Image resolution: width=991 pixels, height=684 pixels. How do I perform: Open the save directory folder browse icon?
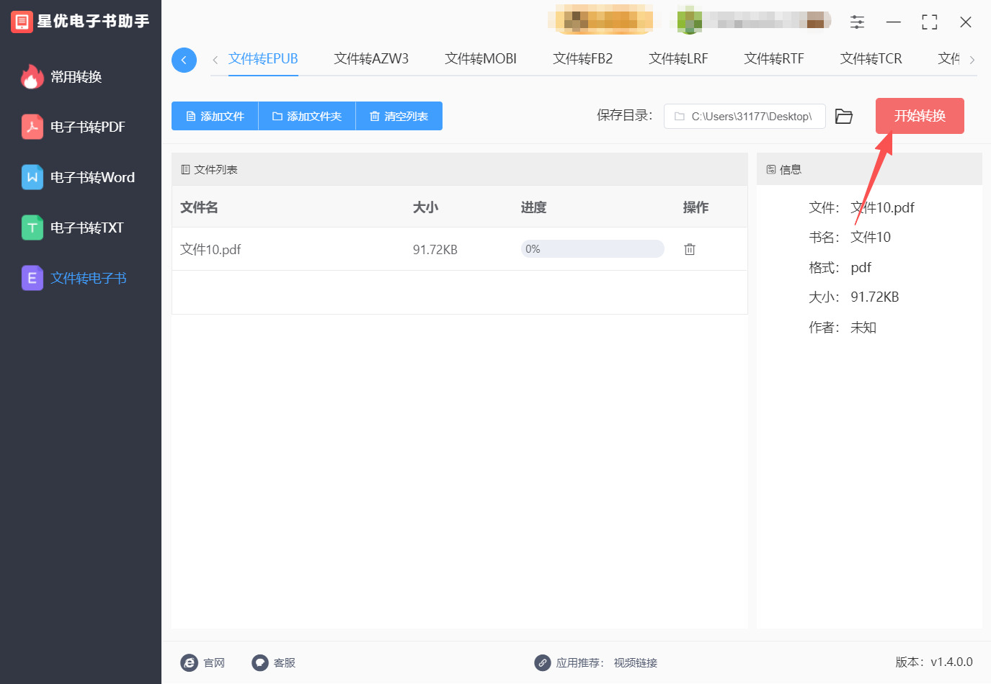843,116
